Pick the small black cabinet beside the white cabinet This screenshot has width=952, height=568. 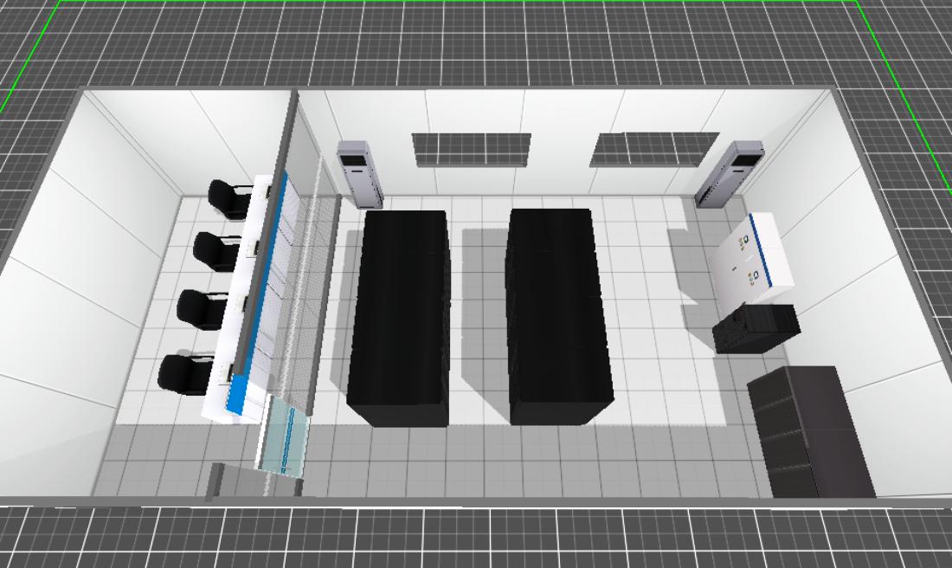click(755, 328)
